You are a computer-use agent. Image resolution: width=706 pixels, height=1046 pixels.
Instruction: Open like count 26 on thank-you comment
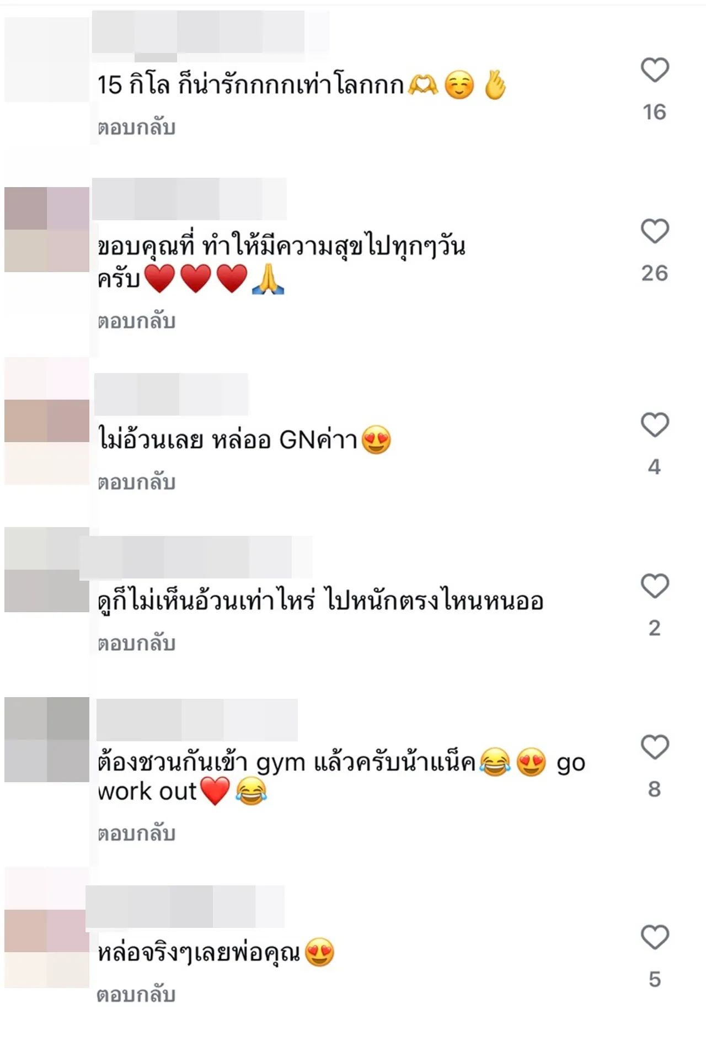(655, 273)
